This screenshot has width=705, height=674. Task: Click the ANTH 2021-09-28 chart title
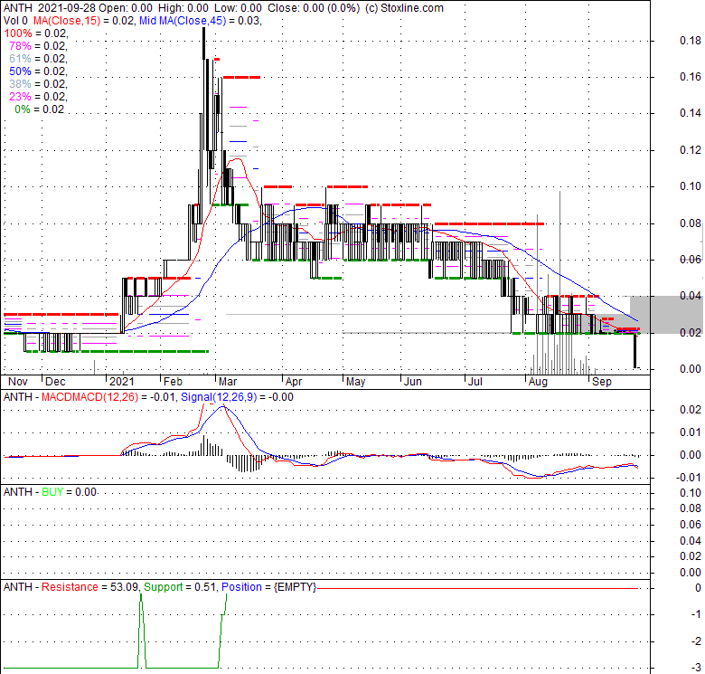49,8
